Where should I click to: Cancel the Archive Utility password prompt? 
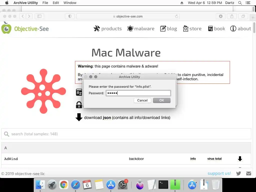(x=142, y=100)
